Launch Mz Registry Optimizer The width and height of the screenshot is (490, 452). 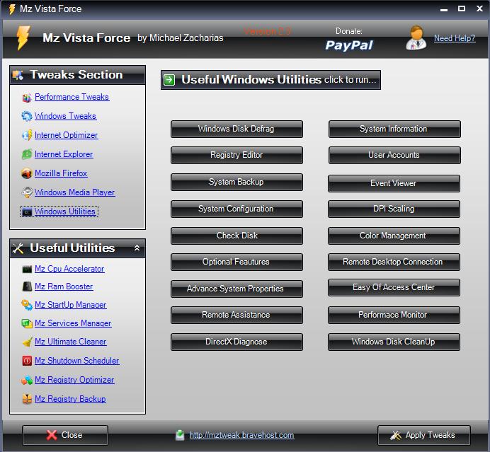pos(74,380)
